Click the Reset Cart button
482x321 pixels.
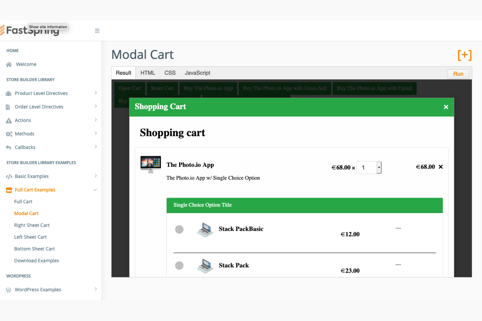(x=163, y=88)
